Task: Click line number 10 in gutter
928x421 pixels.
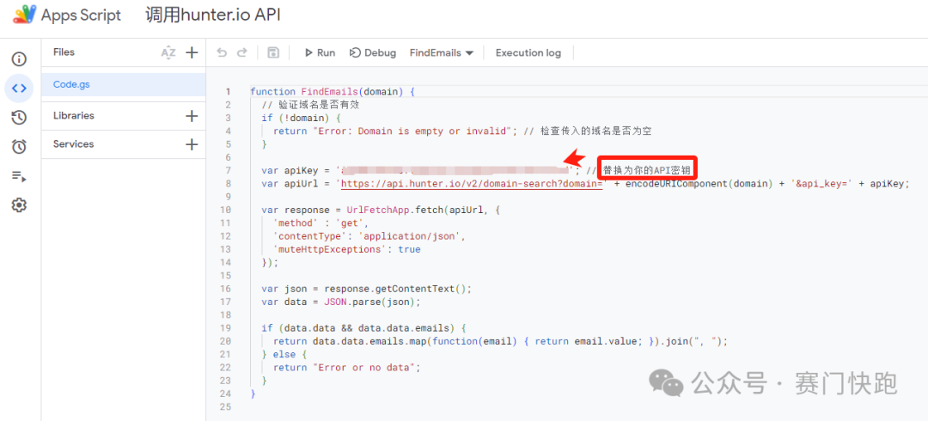Action: [227, 210]
